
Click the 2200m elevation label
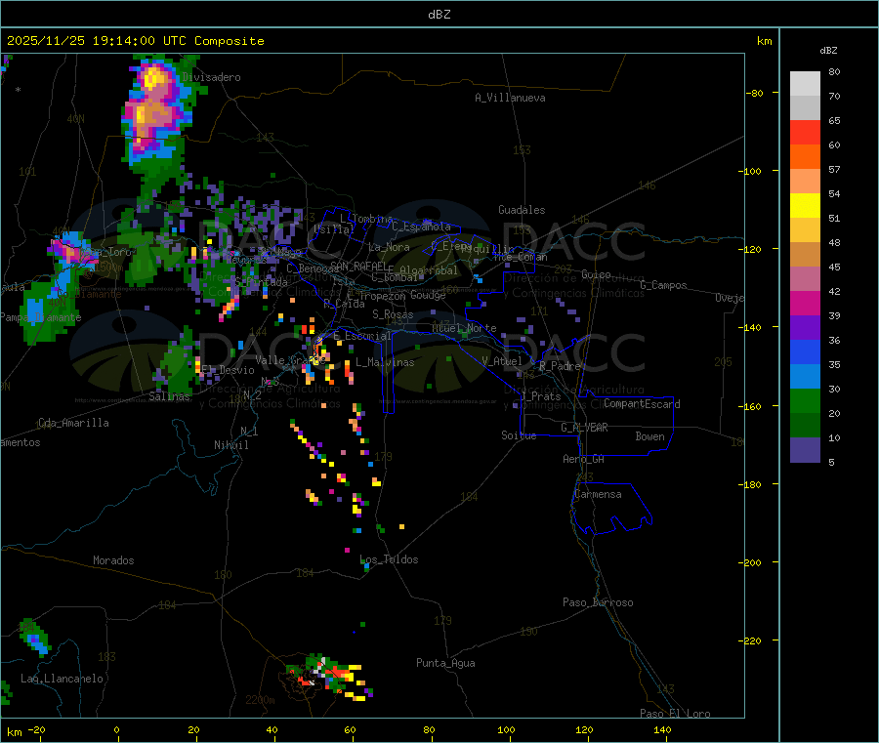coord(260,700)
